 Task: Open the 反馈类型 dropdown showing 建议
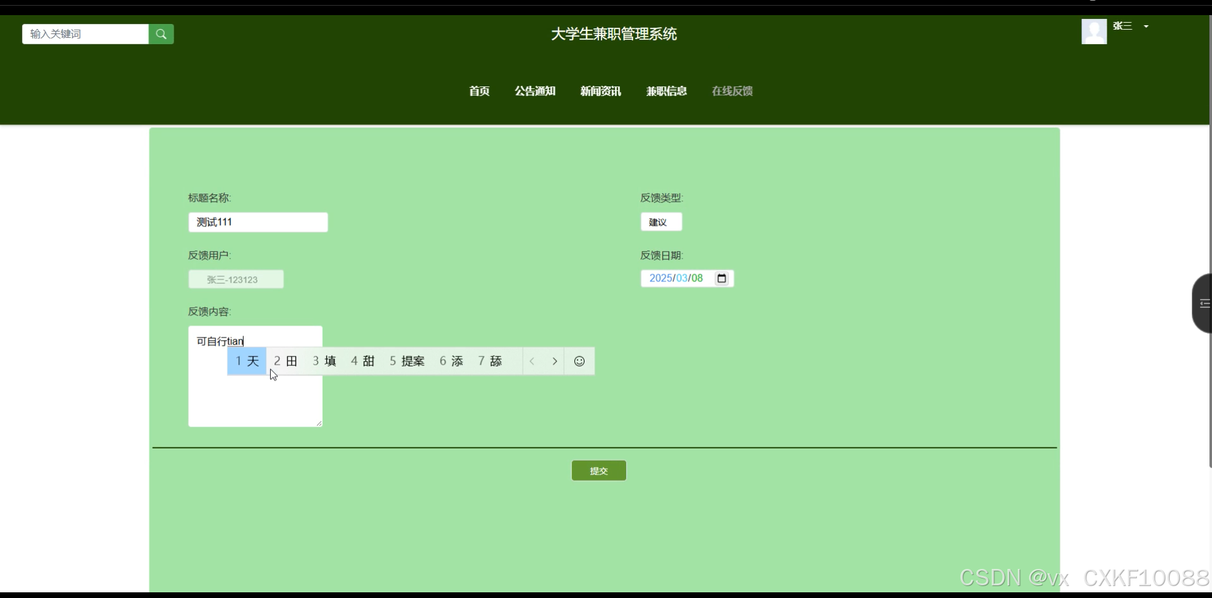[x=661, y=222]
